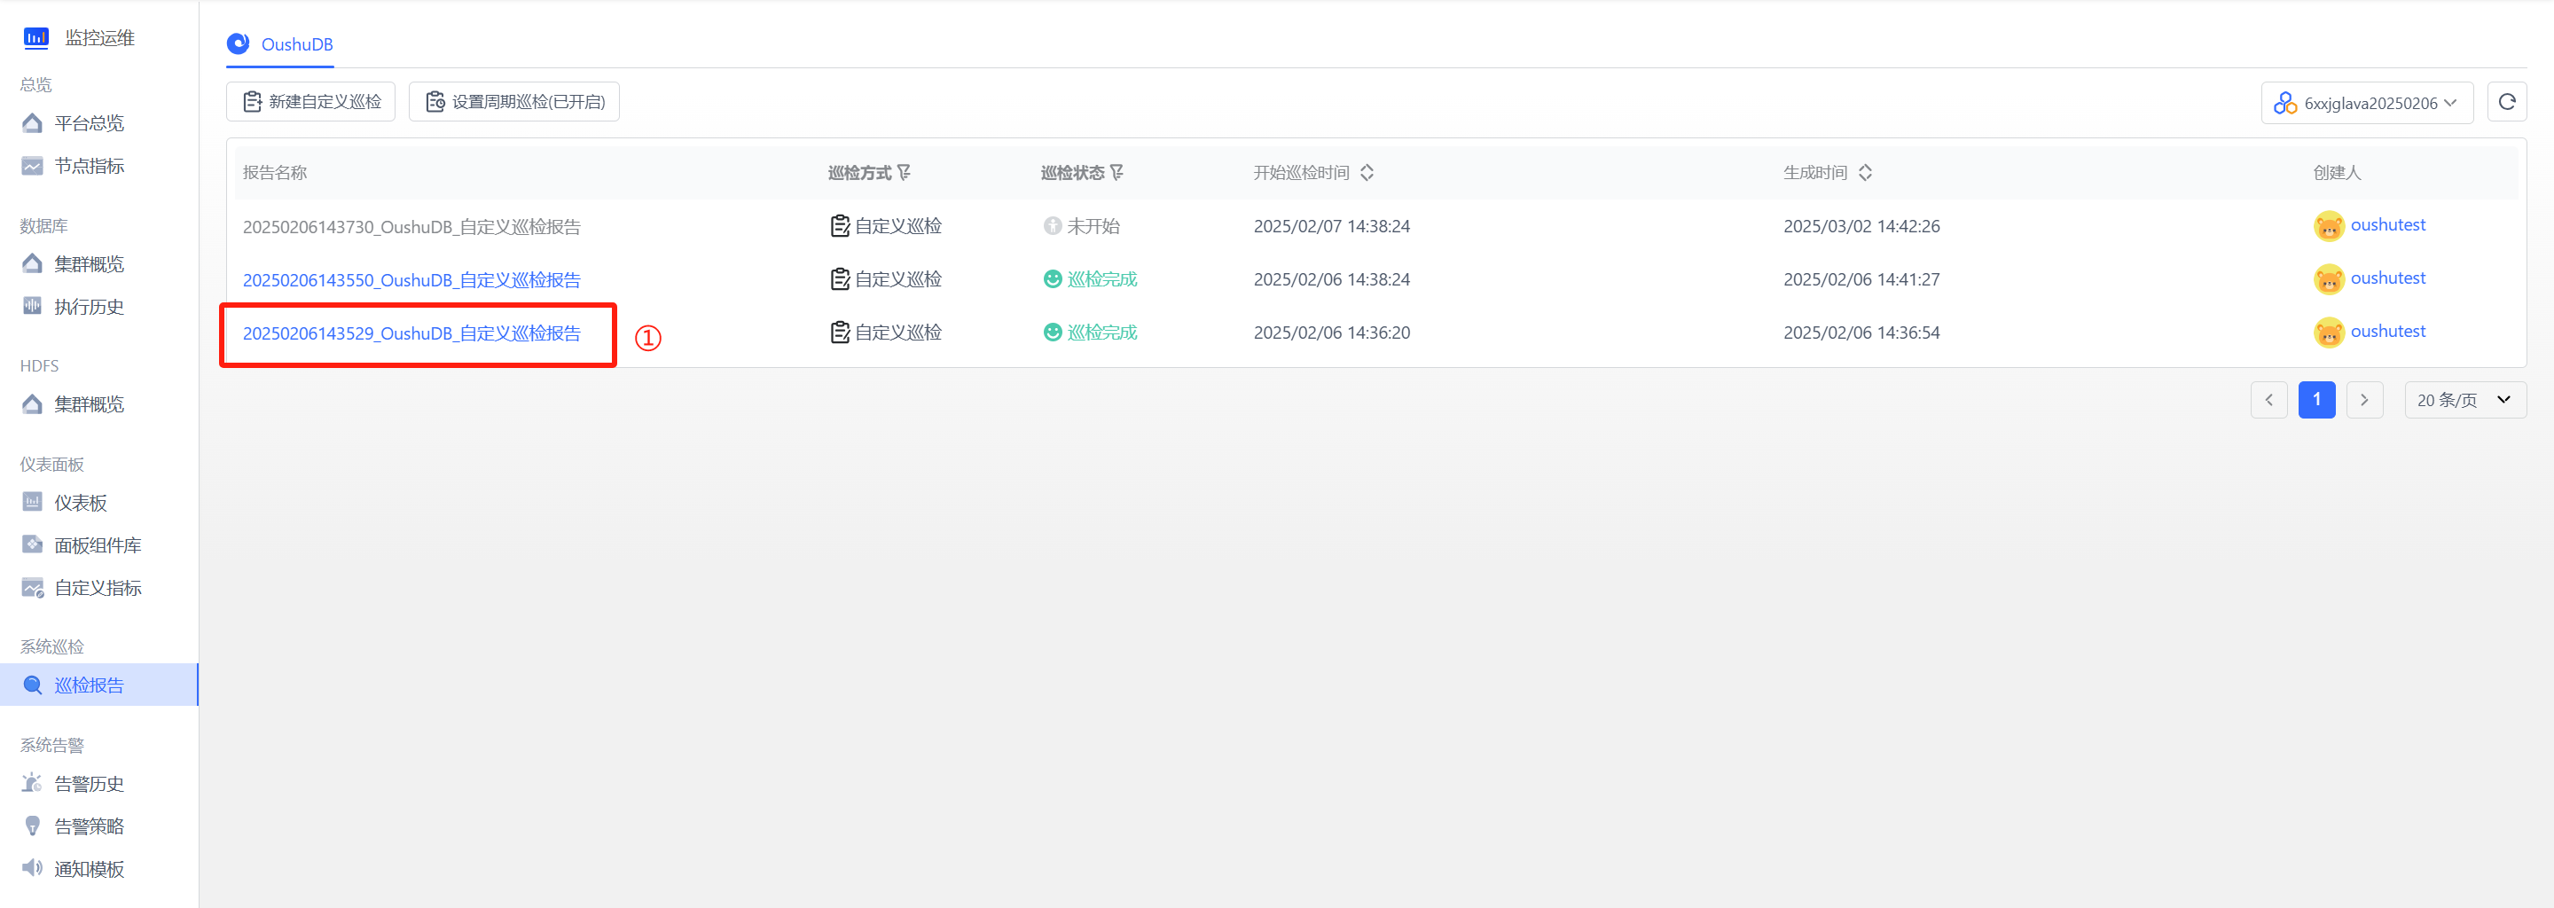Open 自定义指标 in the sidebar
This screenshot has width=2554, height=908.
pyautogui.click(x=98, y=588)
